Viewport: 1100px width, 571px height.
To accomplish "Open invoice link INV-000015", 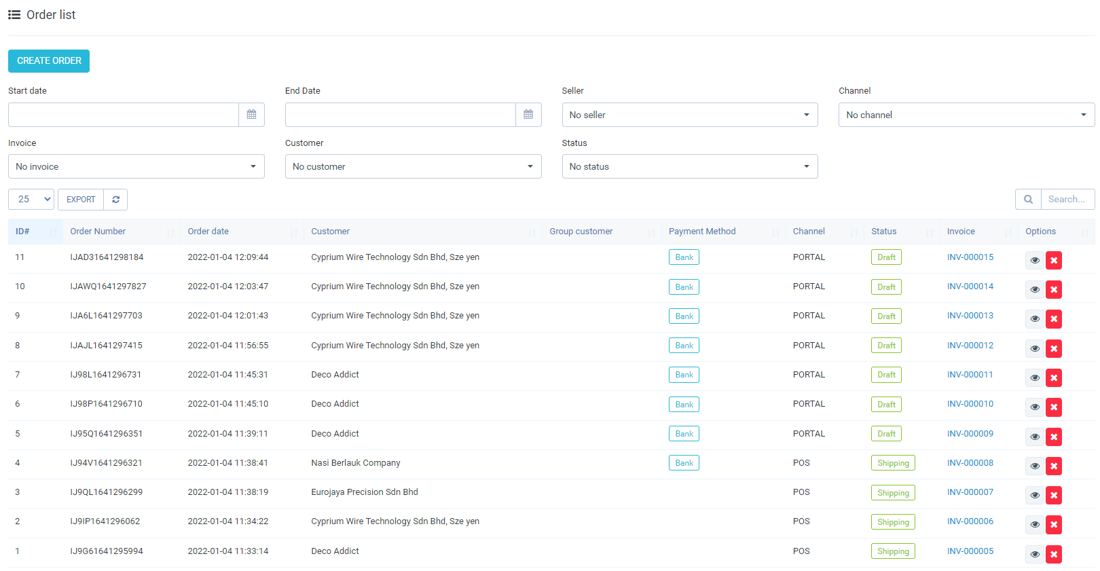I will point(970,257).
